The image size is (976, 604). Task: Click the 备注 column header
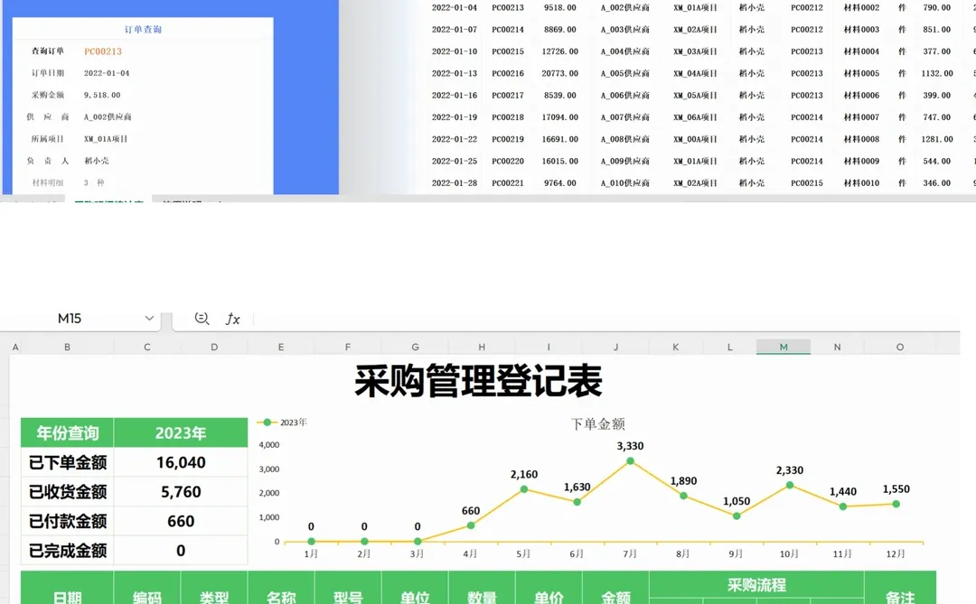click(x=900, y=597)
